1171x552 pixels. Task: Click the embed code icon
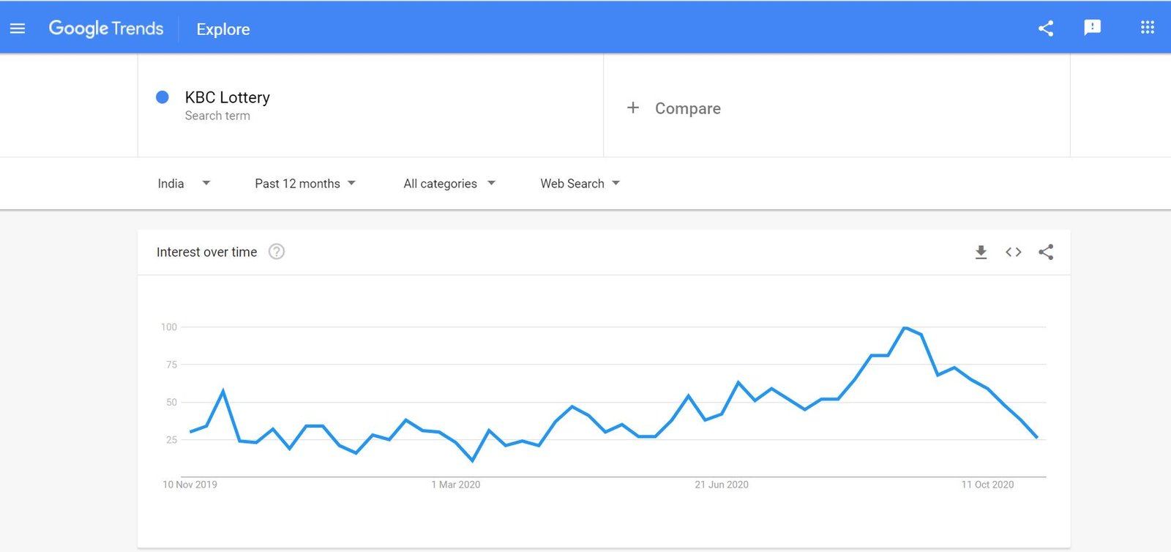1013,253
